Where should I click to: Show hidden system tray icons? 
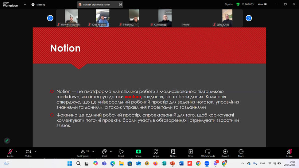pos(243,163)
